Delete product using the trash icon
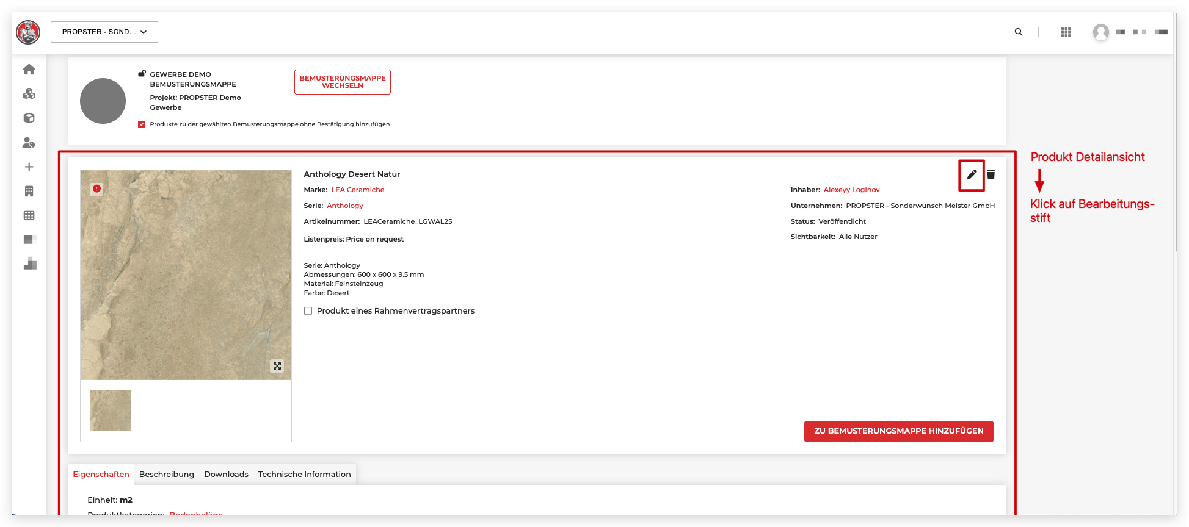The height and width of the screenshot is (527, 1189). point(991,175)
